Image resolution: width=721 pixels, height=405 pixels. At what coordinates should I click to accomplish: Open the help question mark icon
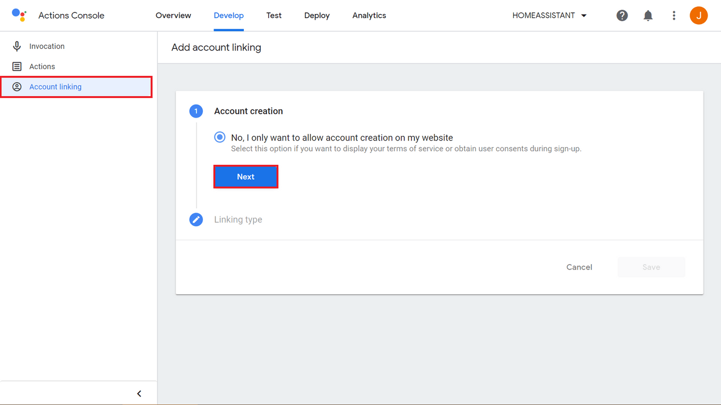[622, 16]
